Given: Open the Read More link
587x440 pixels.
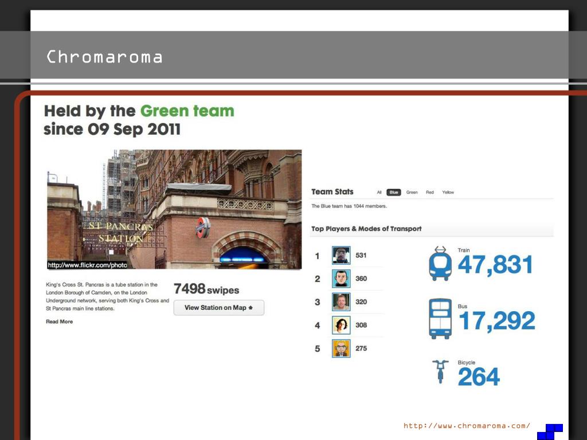Looking at the screenshot, I should click(x=59, y=321).
